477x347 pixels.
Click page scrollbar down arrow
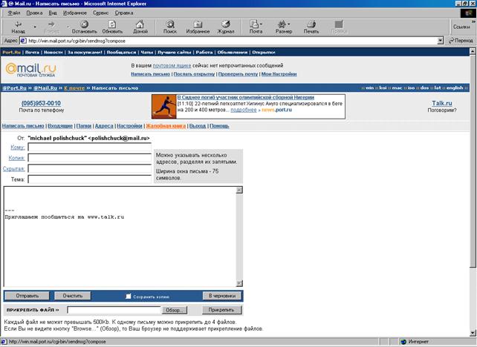473,333
